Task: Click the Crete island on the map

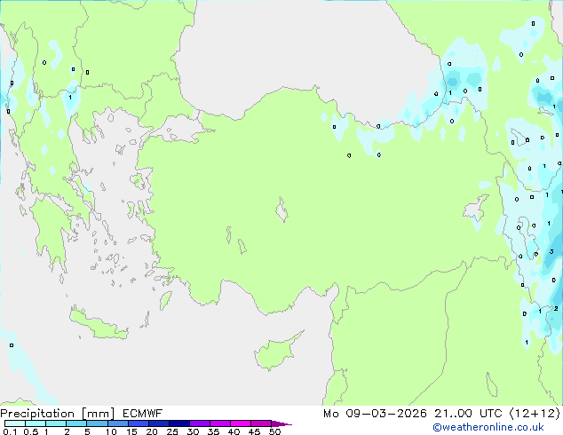Action: tap(98, 323)
